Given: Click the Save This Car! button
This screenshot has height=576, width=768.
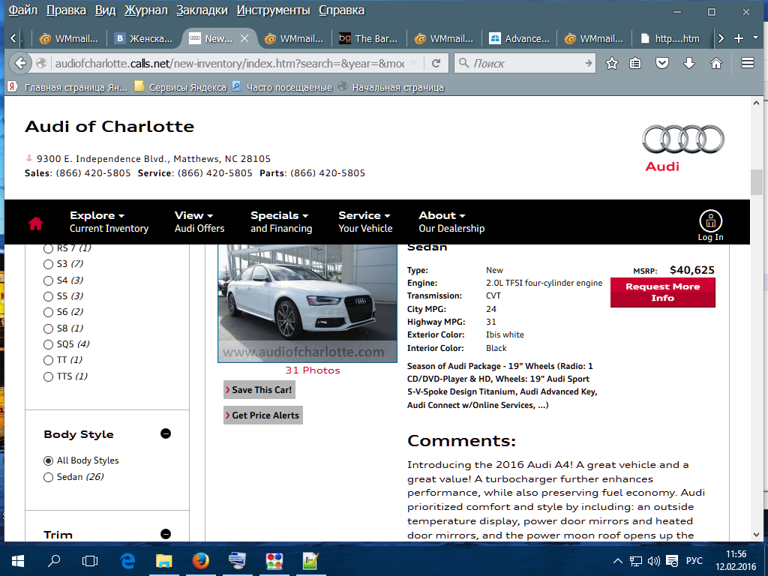Looking at the screenshot, I should point(259,390).
